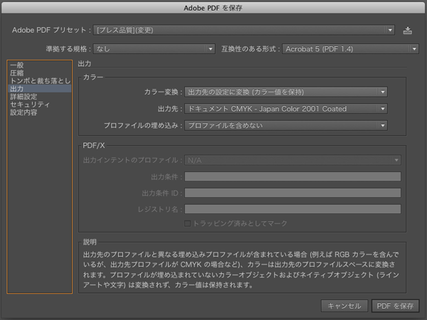
Task: Select トンボと裁ち落とし in the list
Action: point(41,81)
